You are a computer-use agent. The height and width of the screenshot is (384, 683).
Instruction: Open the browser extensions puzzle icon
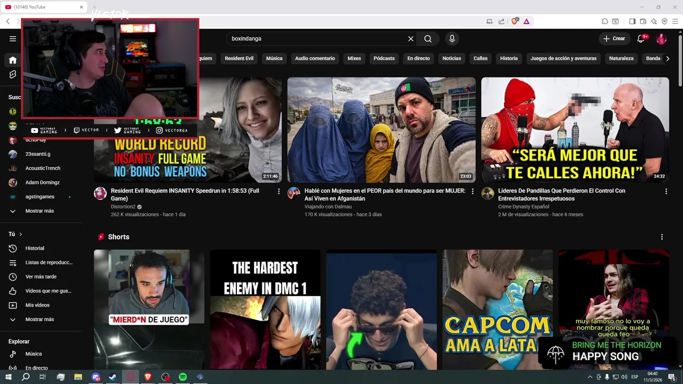(x=605, y=21)
